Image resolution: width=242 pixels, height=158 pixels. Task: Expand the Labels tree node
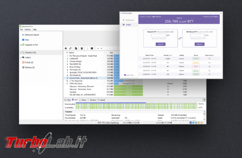click(x=21, y=58)
